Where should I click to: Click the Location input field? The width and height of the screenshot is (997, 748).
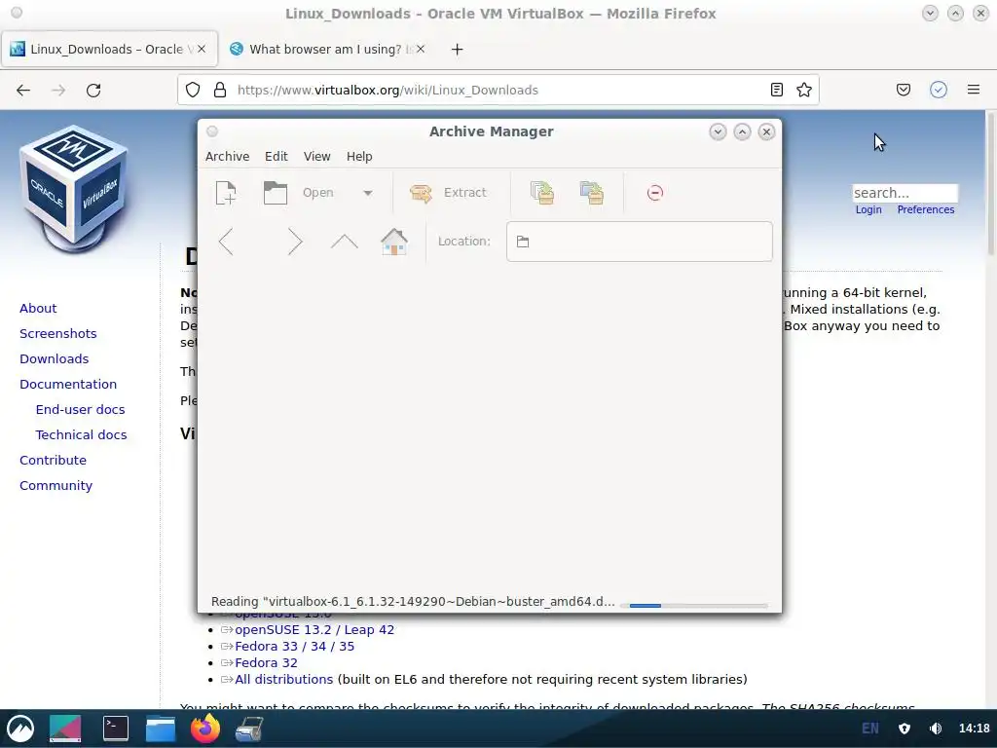pyautogui.click(x=639, y=242)
